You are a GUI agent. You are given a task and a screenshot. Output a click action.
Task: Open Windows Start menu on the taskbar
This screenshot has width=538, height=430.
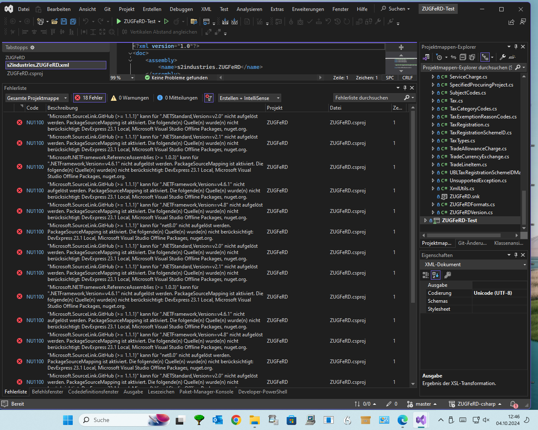pyautogui.click(x=68, y=420)
